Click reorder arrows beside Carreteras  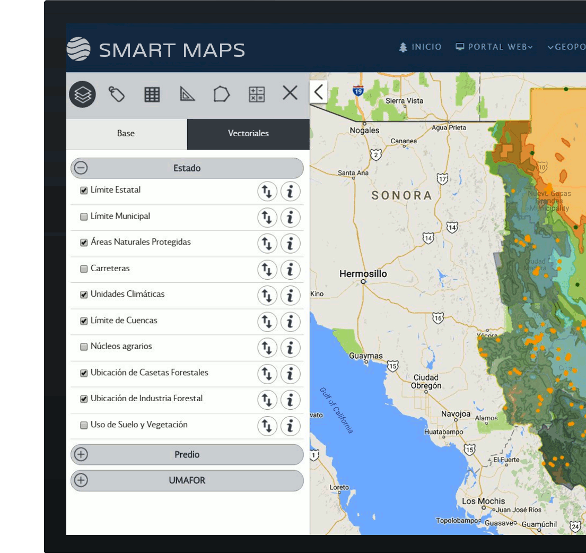click(x=267, y=269)
